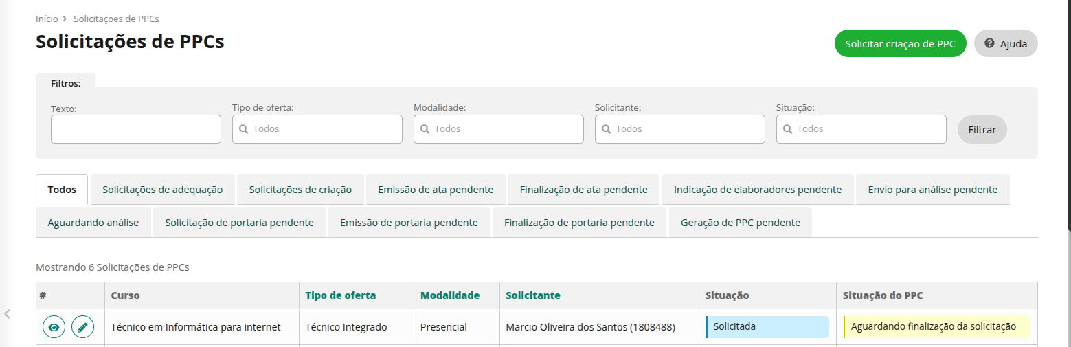
Task: Sort table by Solicitante column header
Action: [532, 295]
